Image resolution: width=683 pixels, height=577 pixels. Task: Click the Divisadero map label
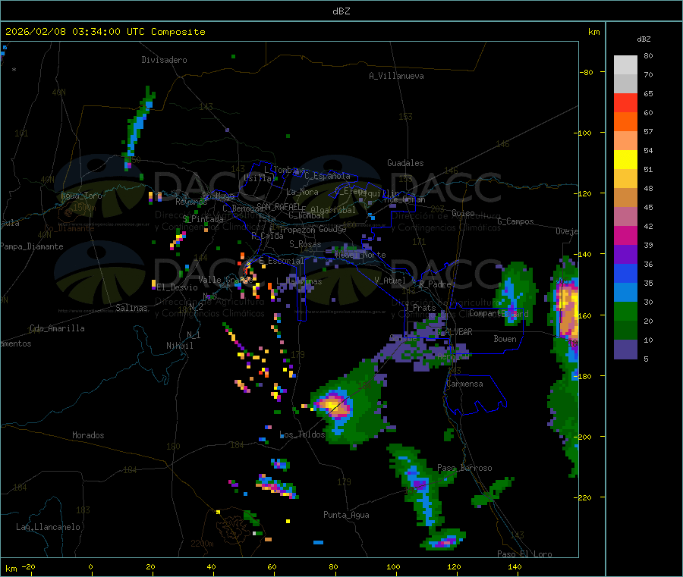[x=164, y=60]
